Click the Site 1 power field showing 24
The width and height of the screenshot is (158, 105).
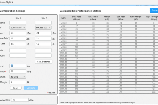point(18,33)
